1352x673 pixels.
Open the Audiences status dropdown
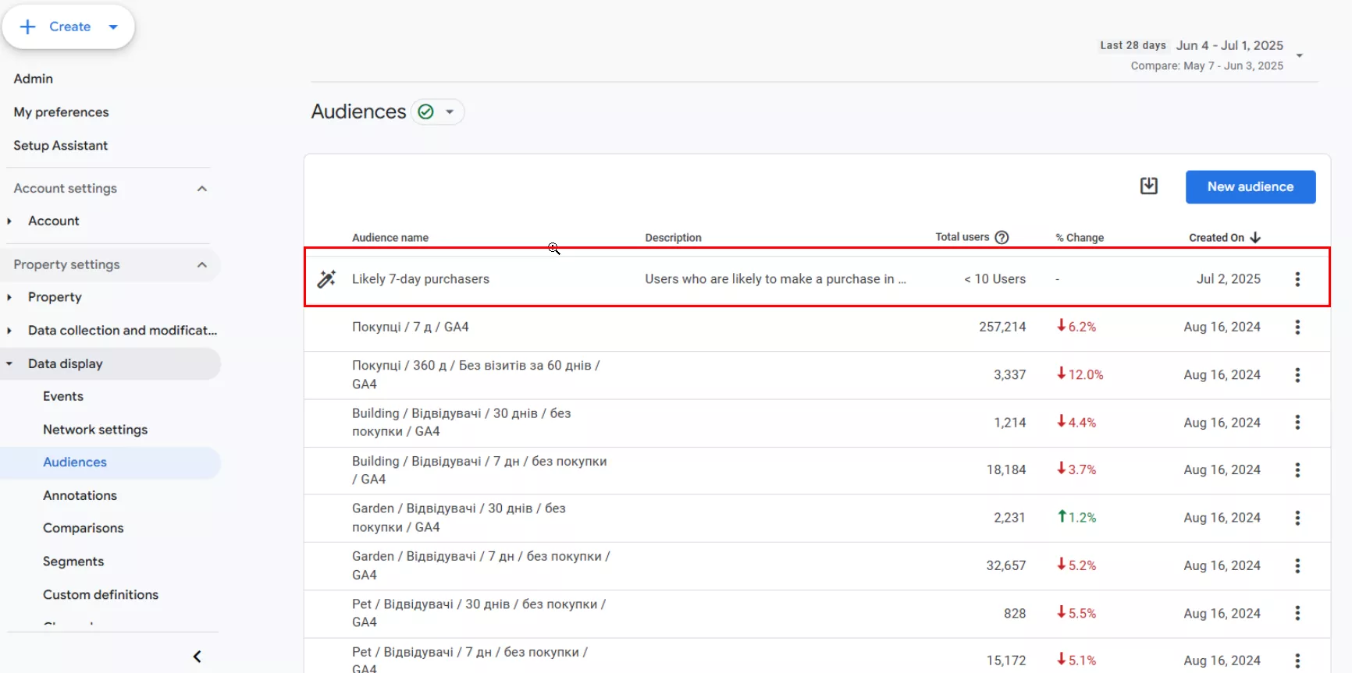coord(449,112)
